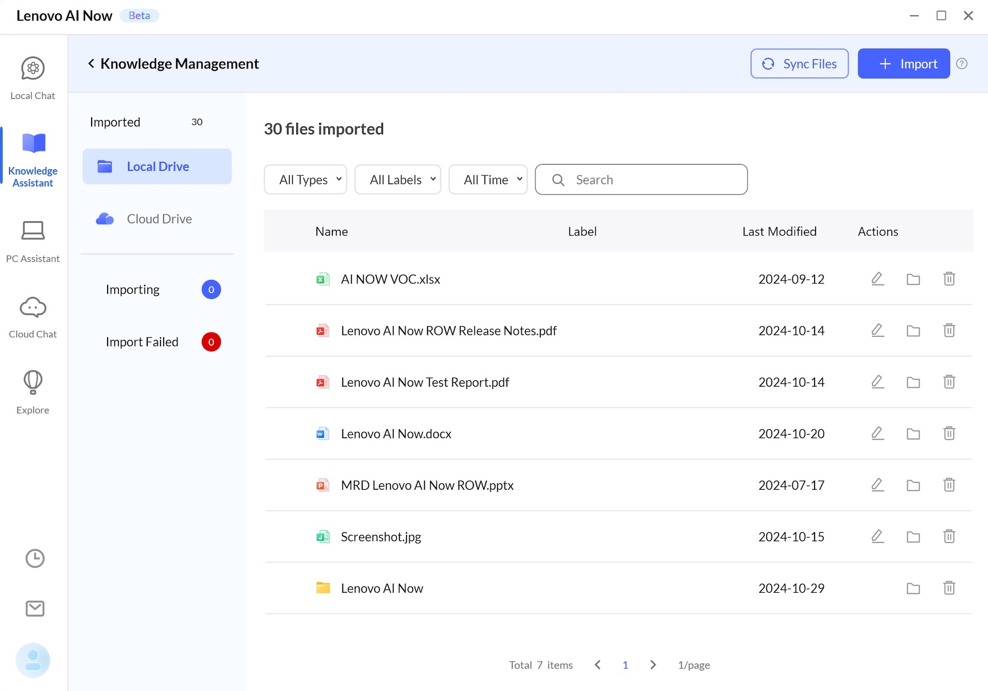Edit label for Lenovo AI Now.docx
The image size is (988, 691).
(x=877, y=433)
